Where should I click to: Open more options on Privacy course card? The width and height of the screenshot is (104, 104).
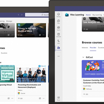coord(43,35)
